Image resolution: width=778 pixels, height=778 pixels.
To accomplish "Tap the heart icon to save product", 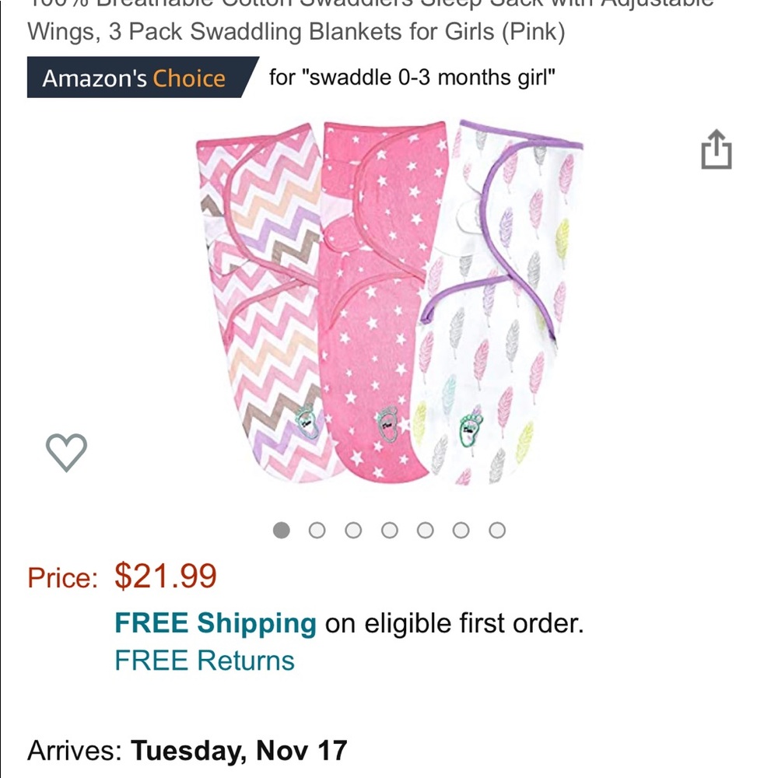I will tap(66, 450).
